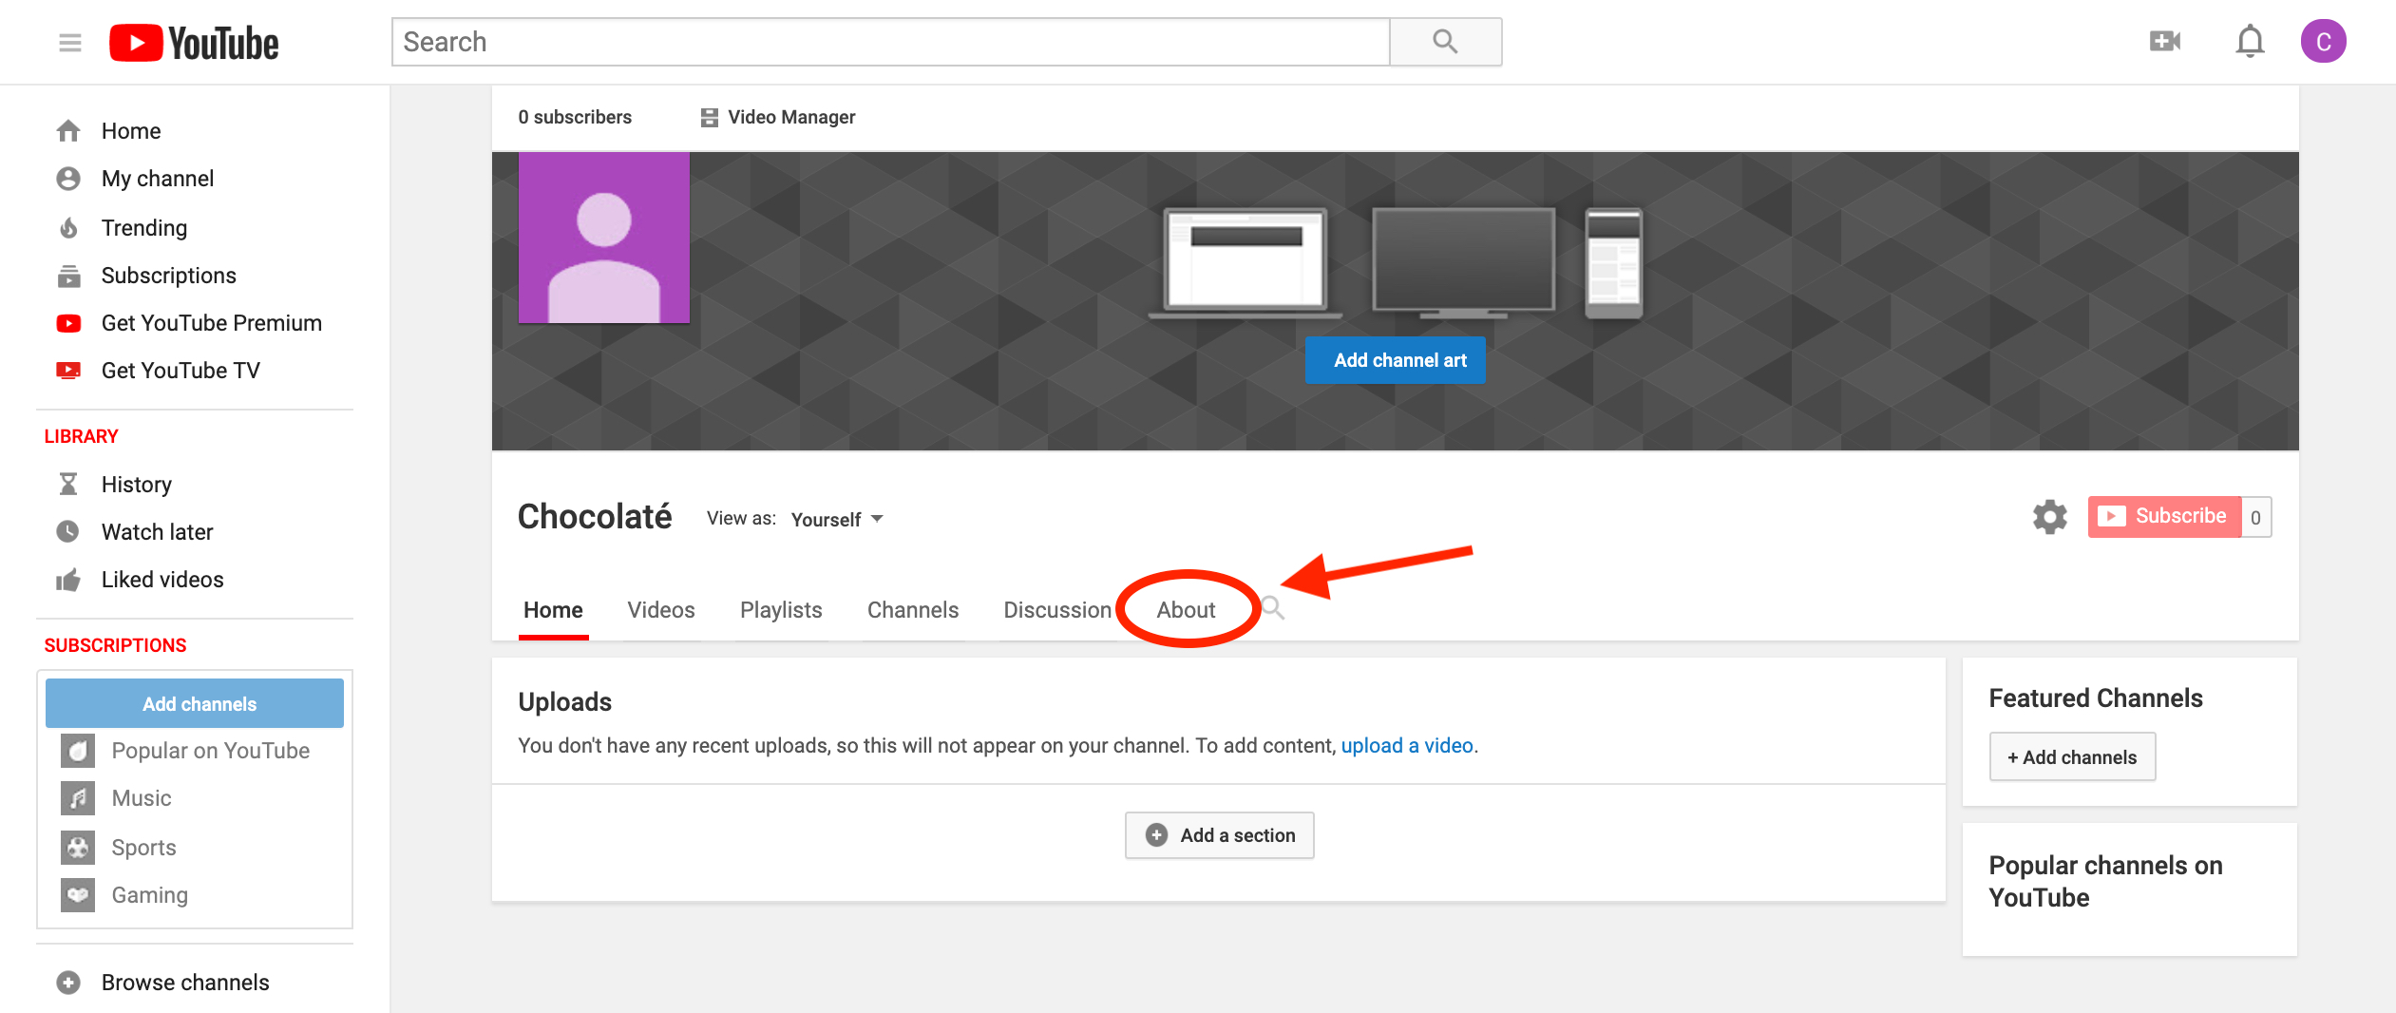Open the create video camera icon
This screenshot has width=2396, height=1013.
[2165, 41]
